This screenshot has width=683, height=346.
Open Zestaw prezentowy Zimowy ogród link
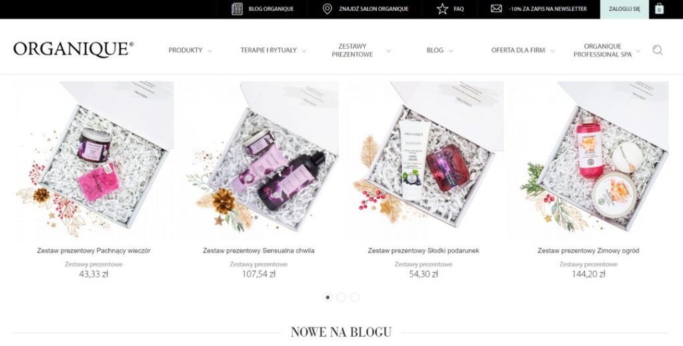588,251
